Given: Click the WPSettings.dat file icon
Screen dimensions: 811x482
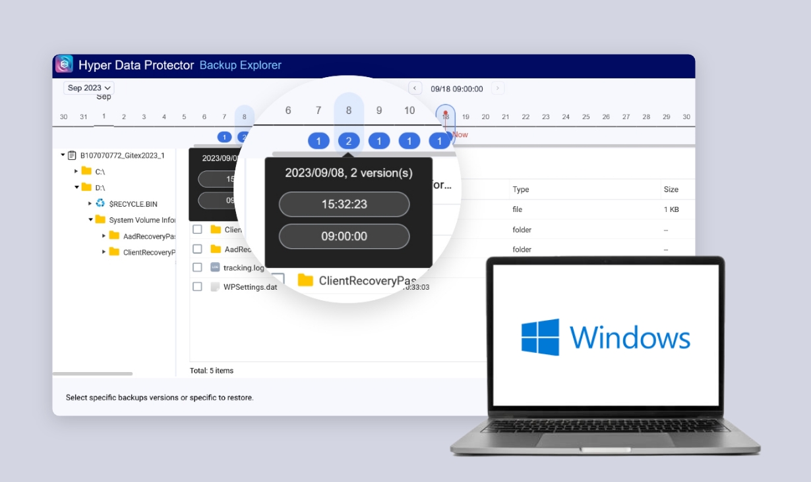Looking at the screenshot, I should coord(215,287).
